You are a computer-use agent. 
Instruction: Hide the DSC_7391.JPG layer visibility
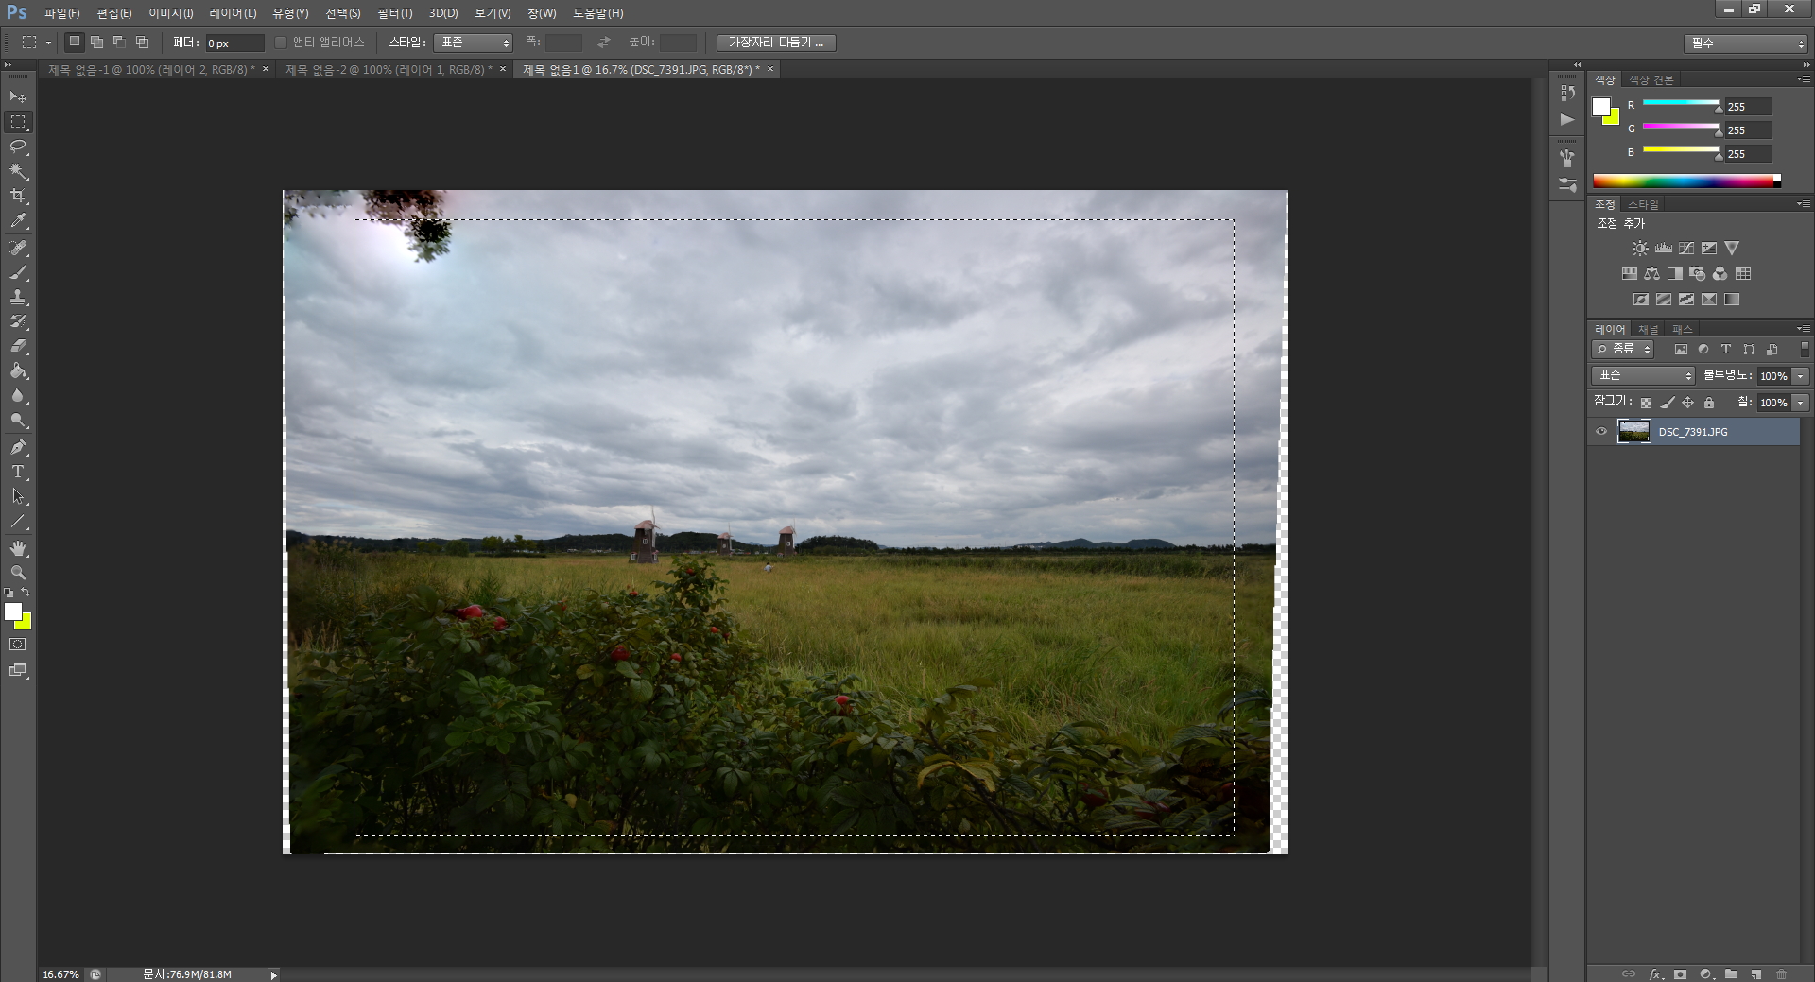coord(1601,432)
